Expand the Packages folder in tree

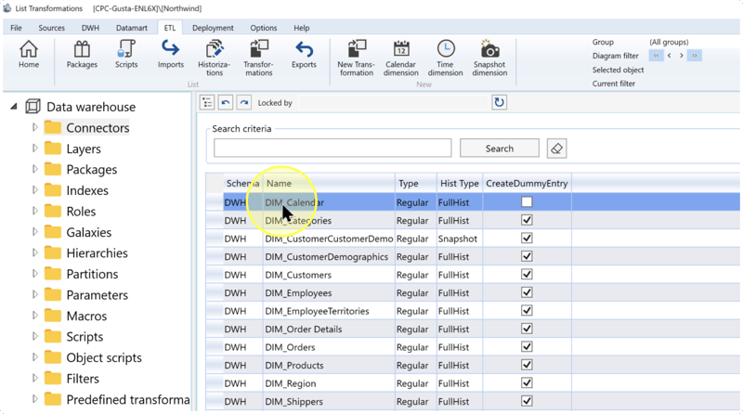click(x=34, y=169)
